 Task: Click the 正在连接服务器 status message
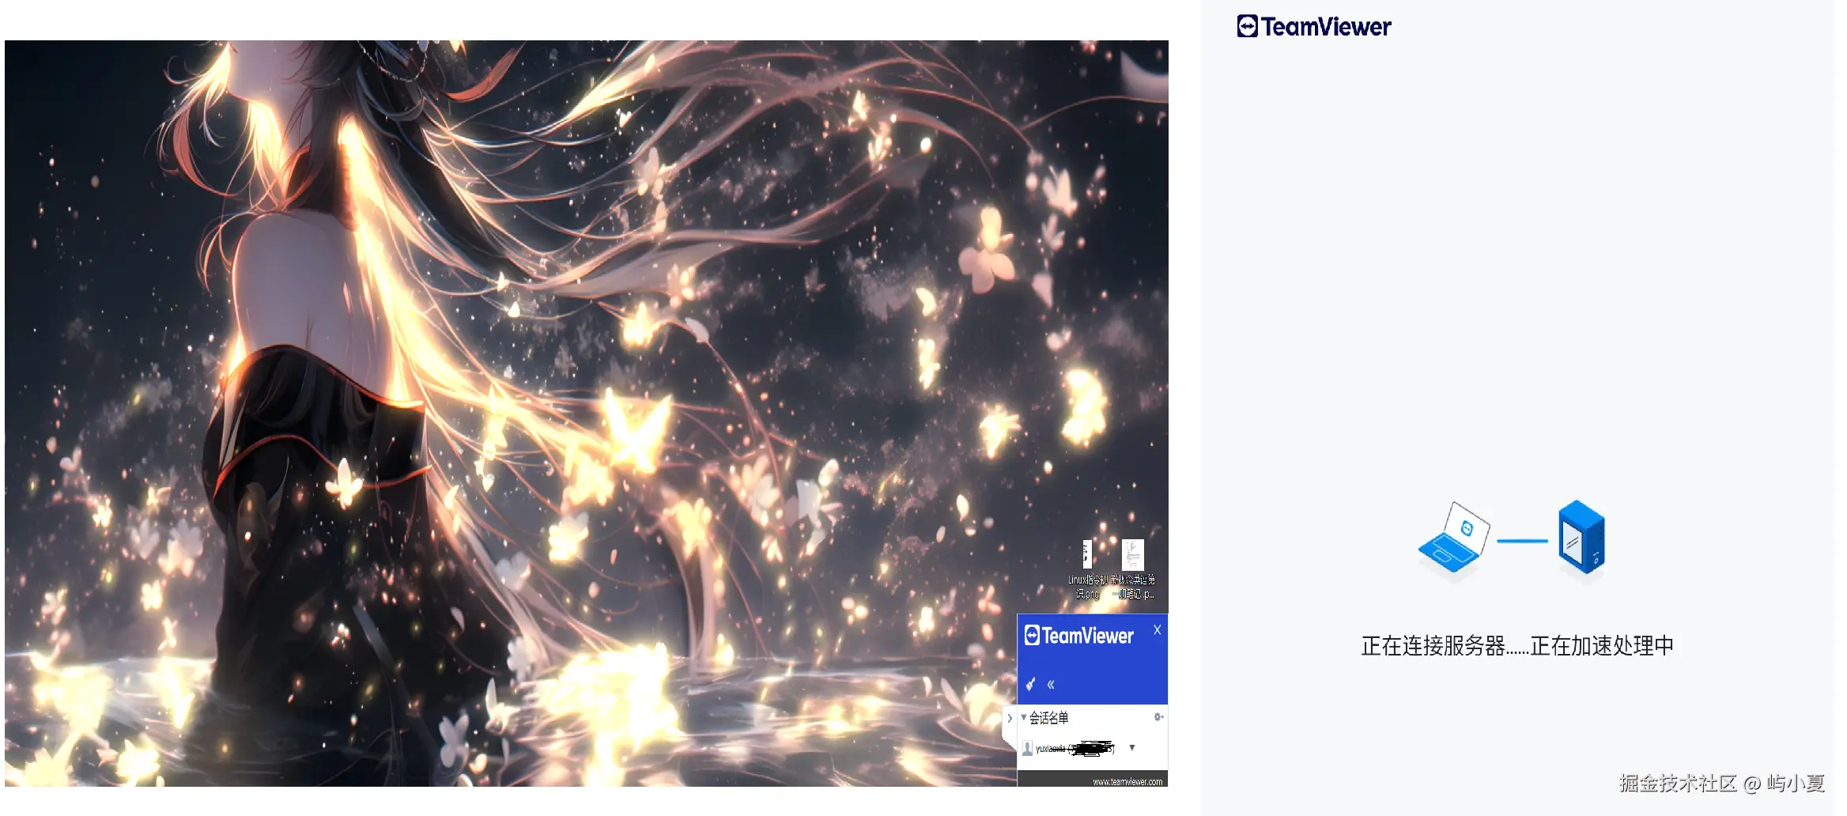[x=1517, y=646]
